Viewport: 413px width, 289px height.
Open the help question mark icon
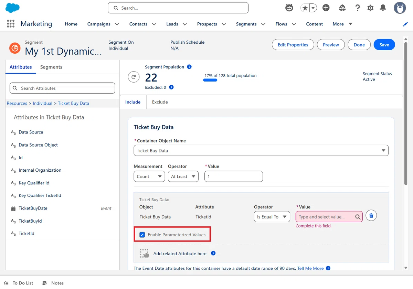pyautogui.click(x=358, y=8)
